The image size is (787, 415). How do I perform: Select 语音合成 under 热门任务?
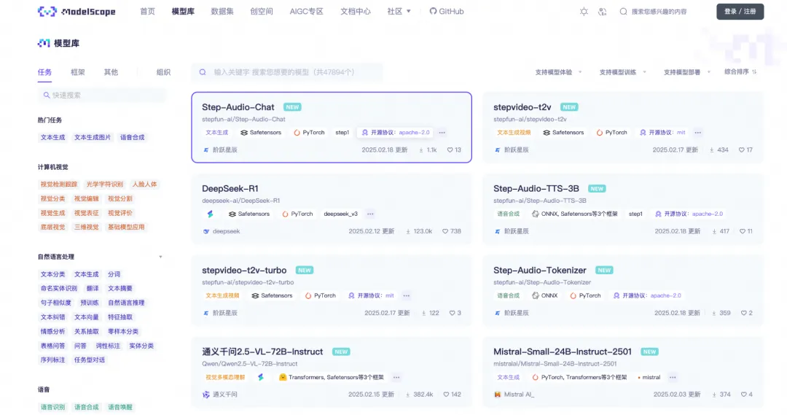pos(132,137)
